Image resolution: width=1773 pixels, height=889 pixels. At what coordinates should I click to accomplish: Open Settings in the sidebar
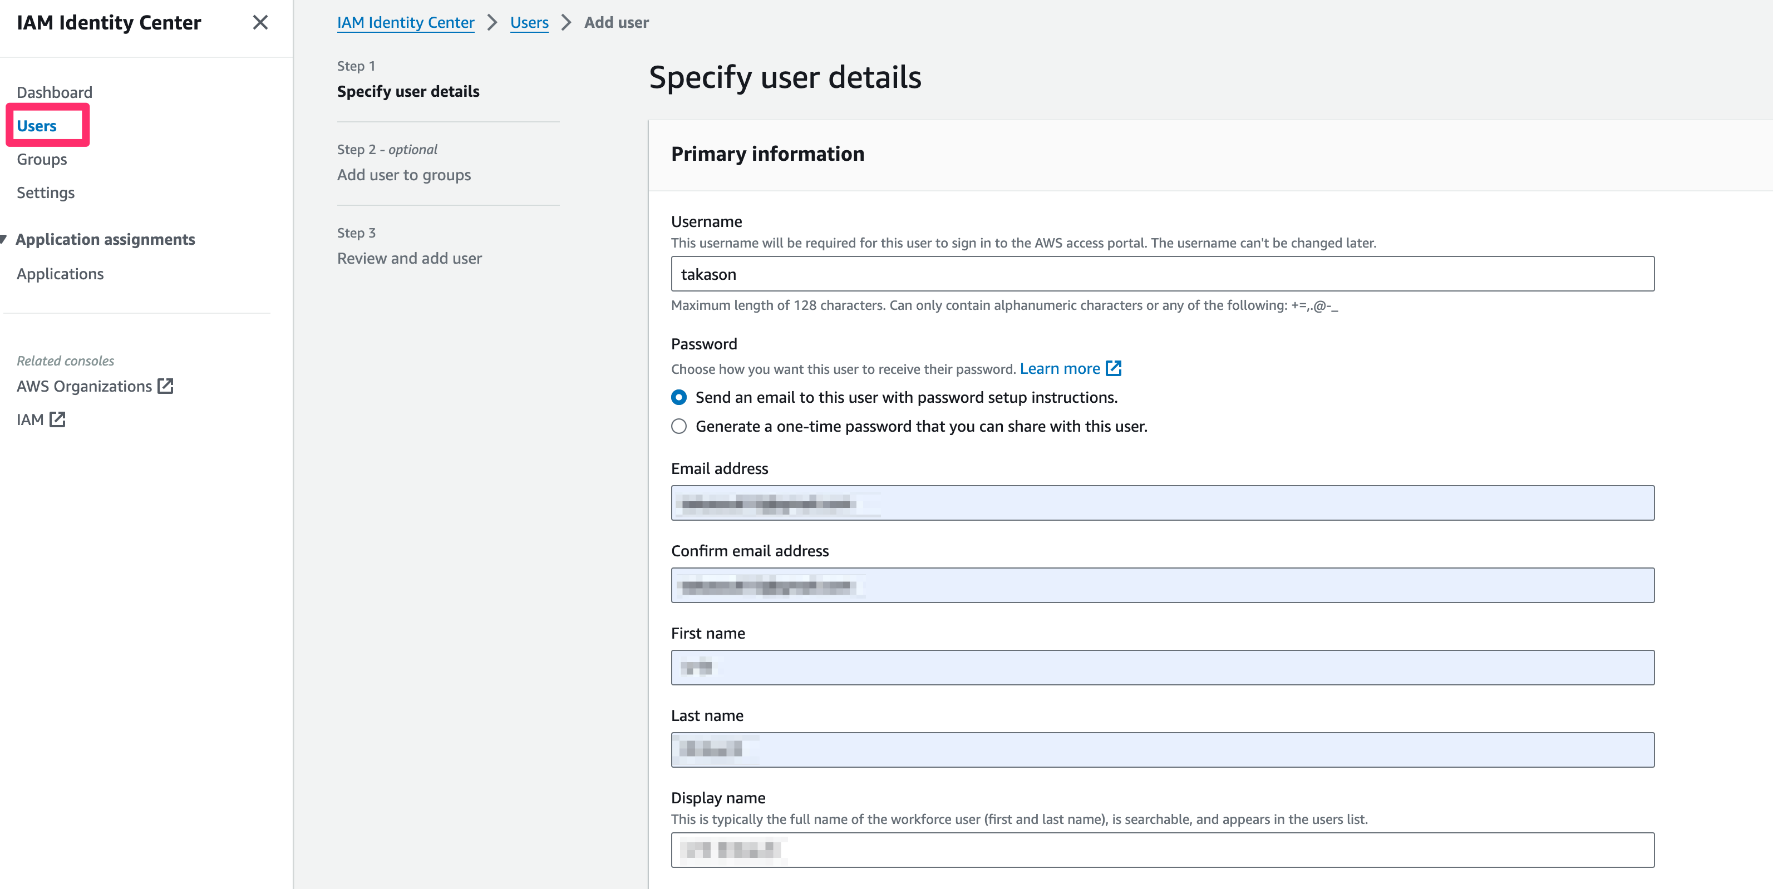(x=46, y=192)
